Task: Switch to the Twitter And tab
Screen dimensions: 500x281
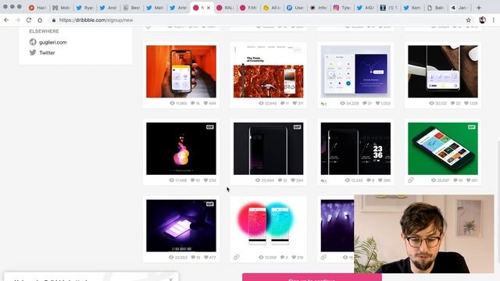Action: pyautogui.click(x=109, y=8)
